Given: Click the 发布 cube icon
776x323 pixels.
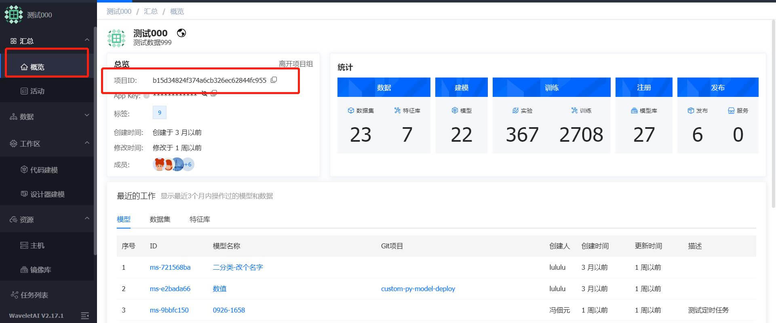Looking at the screenshot, I should click(691, 110).
